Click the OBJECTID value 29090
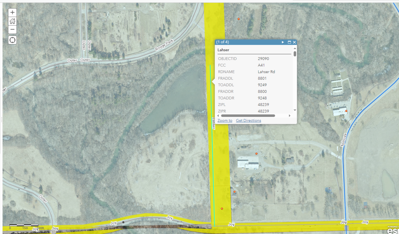 263,59
